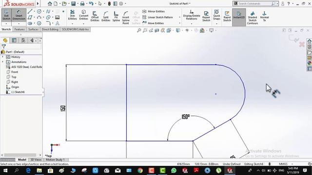The width and height of the screenshot is (312, 175).
Task: Click the Fit Spline tool
Action: (x=116, y=16)
